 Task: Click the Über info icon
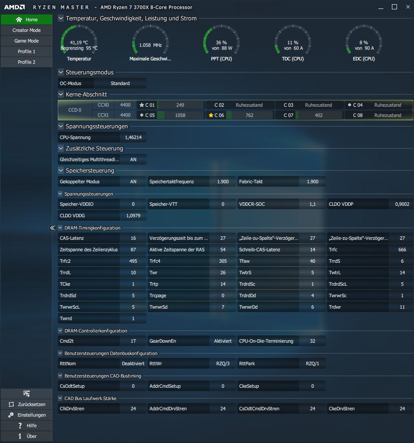click(x=20, y=436)
